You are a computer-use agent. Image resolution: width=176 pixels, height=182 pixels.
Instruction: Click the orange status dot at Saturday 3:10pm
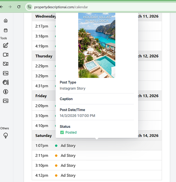coord(56,166)
